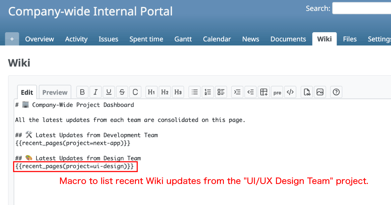Viewport: 391px width, 205px height.
Task: Insert a Heading 1
Action: click(151, 92)
